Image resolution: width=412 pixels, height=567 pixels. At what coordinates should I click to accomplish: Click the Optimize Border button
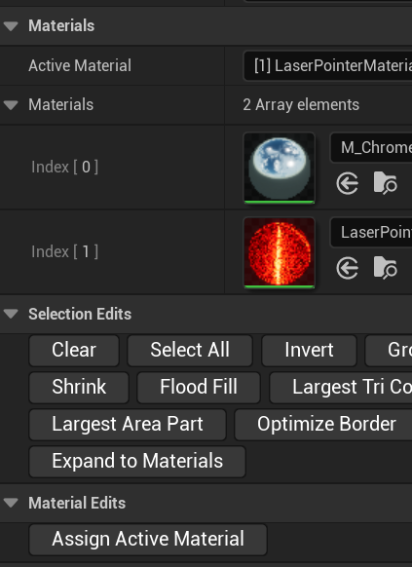pos(323,425)
